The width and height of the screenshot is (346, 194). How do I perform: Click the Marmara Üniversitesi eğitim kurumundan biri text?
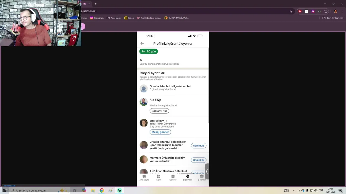(167, 160)
